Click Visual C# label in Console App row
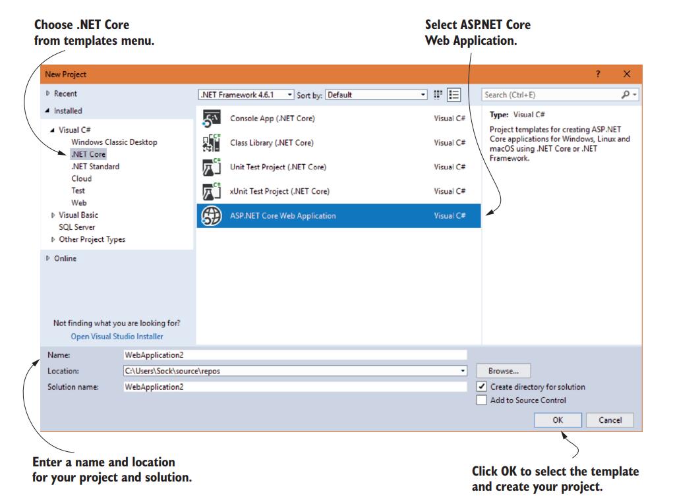 click(450, 119)
